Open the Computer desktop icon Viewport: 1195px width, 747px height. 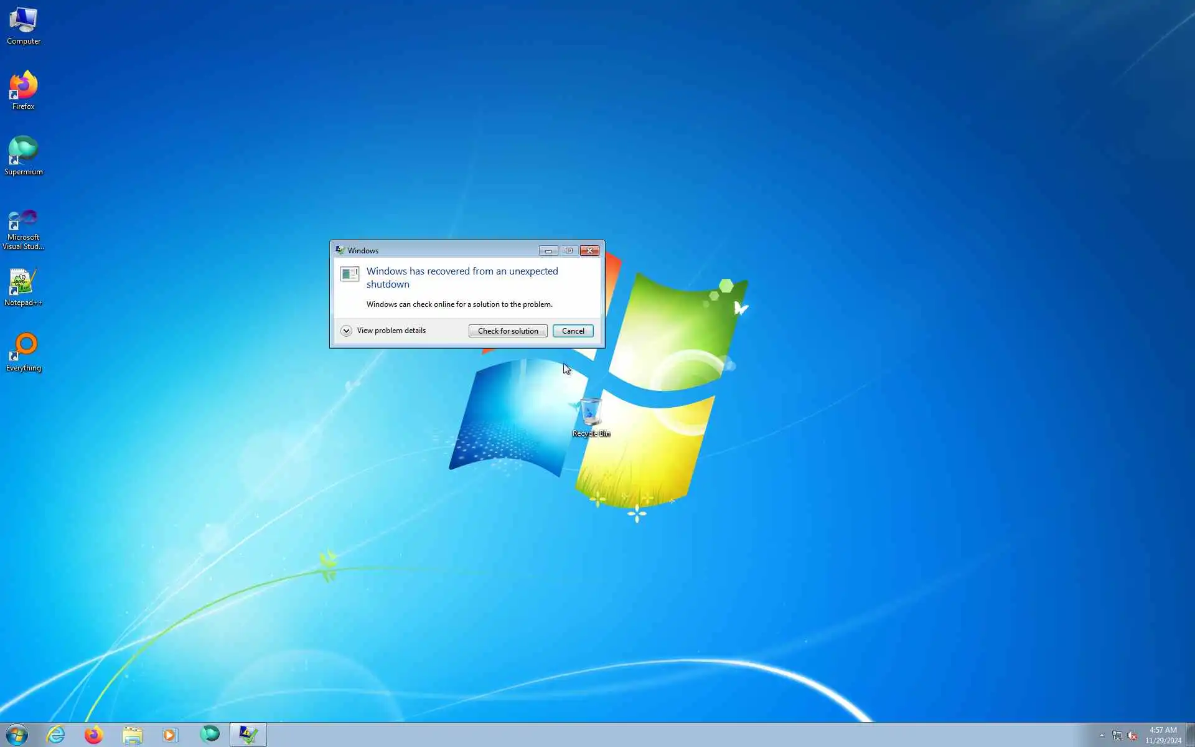(23, 25)
